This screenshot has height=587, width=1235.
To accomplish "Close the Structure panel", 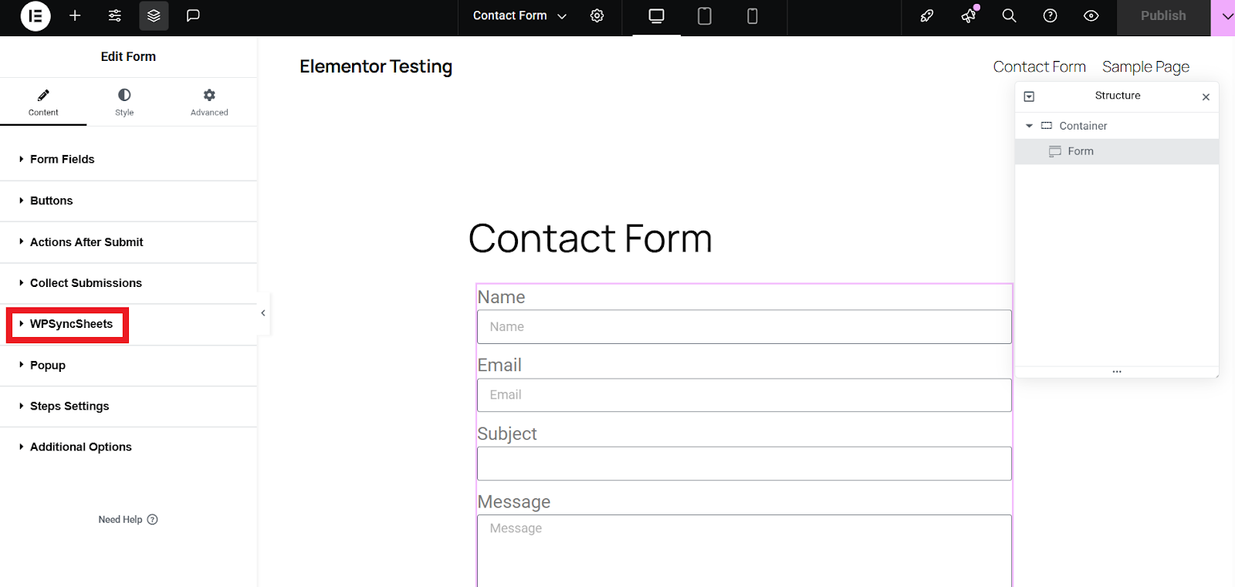I will pyautogui.click(x=1206, y=97).
